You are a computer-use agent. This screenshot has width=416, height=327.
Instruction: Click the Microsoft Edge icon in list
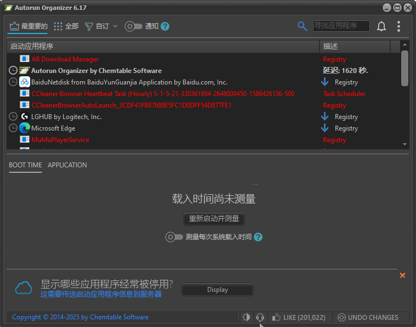(x=25, y=128)
